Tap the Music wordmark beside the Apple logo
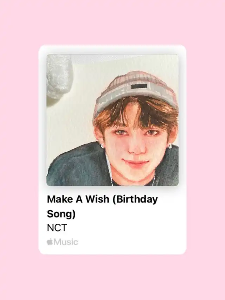 [x=66, y=242]
